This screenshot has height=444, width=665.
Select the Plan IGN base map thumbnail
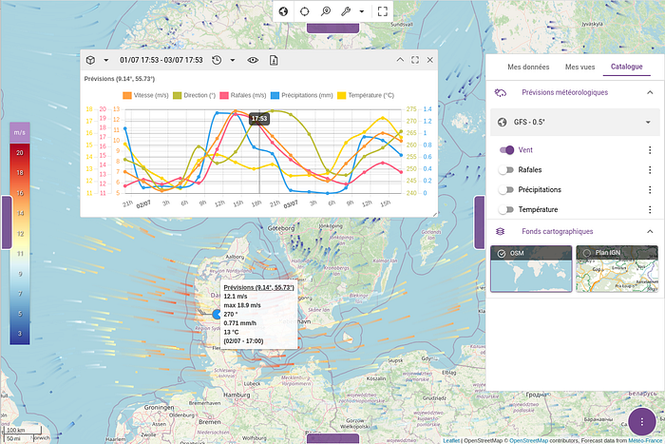(617, 269)
